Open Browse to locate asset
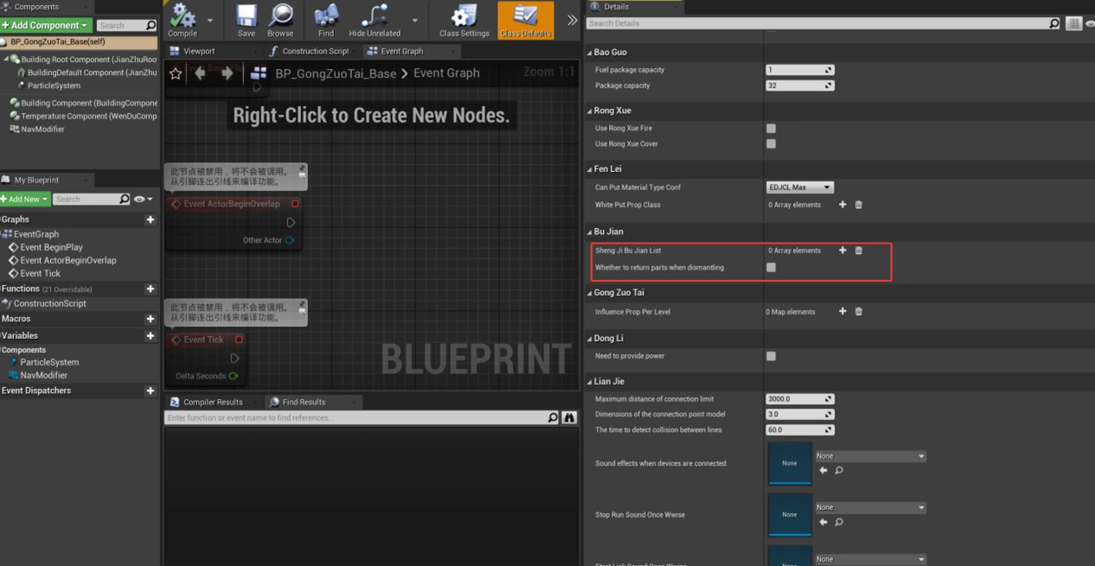The width and height of the screenshot is (1095, 566). pyautogui.click(x=280, y=17)
